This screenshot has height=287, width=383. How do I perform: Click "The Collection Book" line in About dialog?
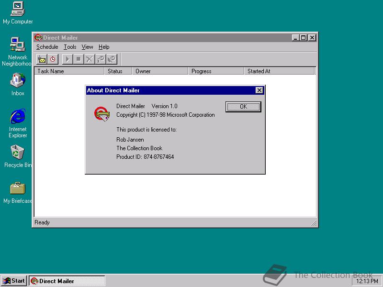coord(139,148)
